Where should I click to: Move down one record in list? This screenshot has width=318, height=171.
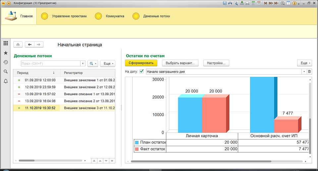[106, 161]
